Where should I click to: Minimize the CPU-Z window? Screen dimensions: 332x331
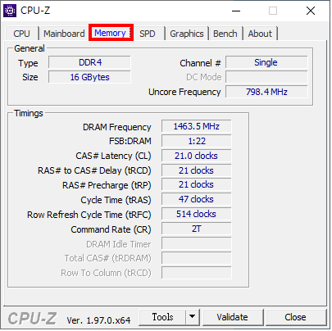click(x=236, y=11)
